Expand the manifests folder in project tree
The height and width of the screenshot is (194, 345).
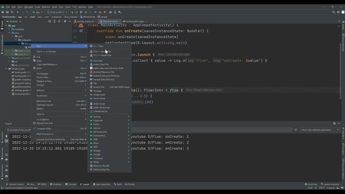click(x=10, y=29)
